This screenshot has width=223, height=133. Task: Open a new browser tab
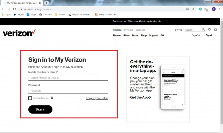pos(46,3)
